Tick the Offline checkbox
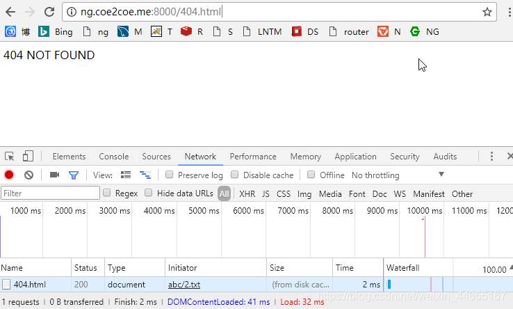 pos(311,174)
